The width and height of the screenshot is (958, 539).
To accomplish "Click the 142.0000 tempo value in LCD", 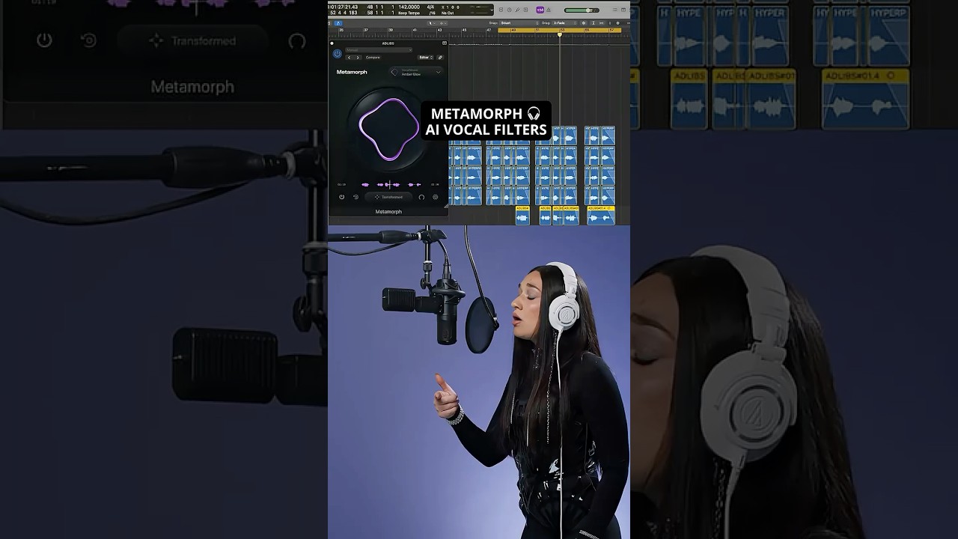I will coord(409,7).
